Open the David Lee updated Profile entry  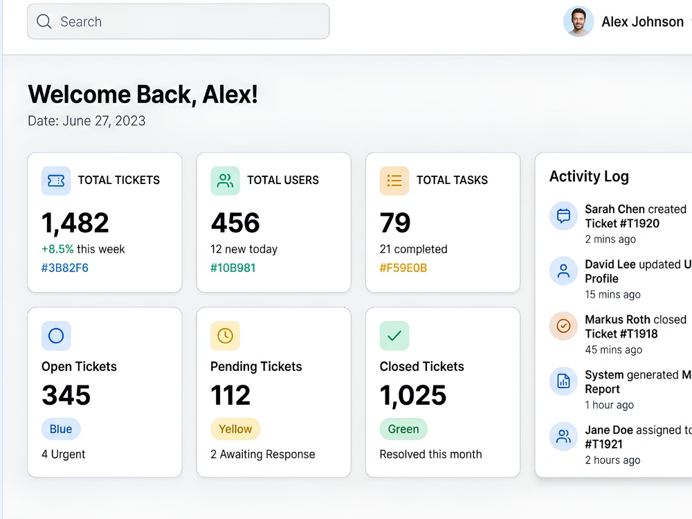[x=621, y=278]
